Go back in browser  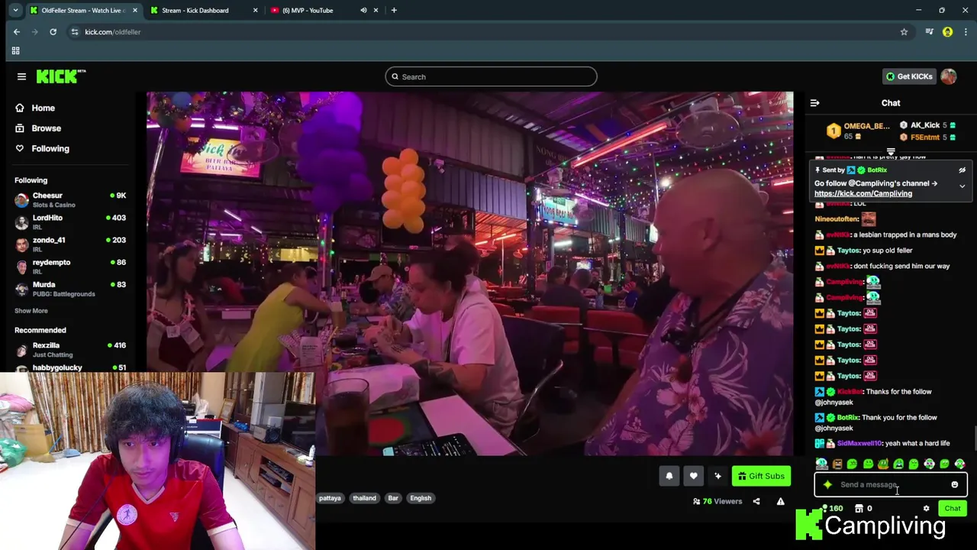[x=16, y=32]
